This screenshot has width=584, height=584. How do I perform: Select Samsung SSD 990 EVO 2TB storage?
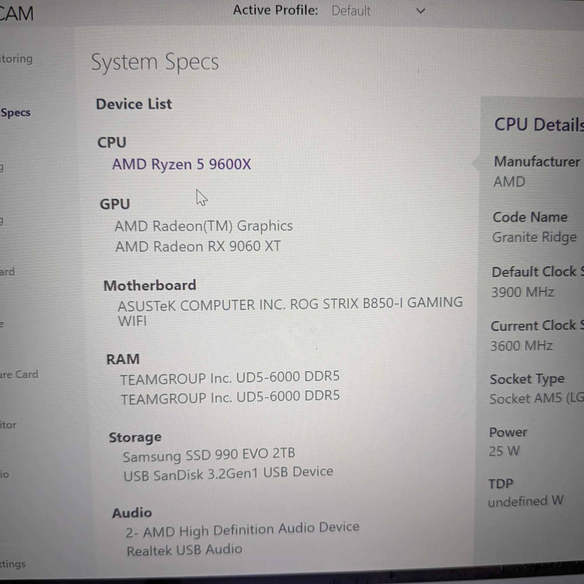[209, 454]
